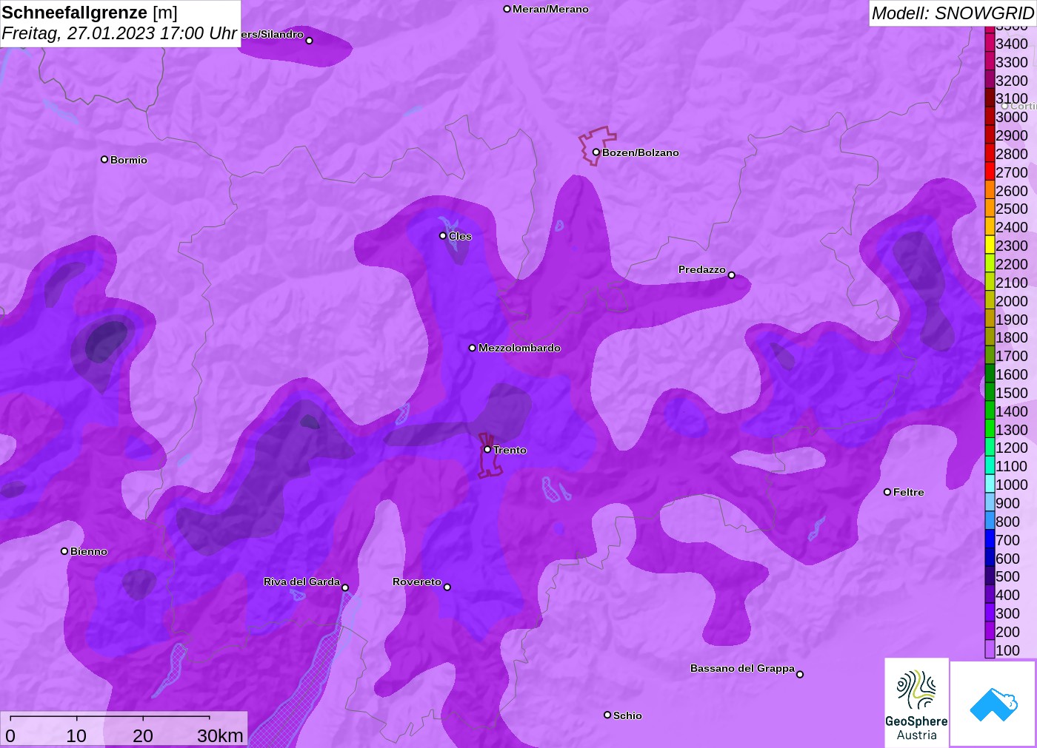Select the 500 m legend color swatch
The image size is (1037, 748).
(x=990, y=576)
